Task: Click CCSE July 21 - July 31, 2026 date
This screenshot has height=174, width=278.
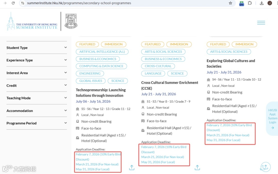Action: click(159, 94)
